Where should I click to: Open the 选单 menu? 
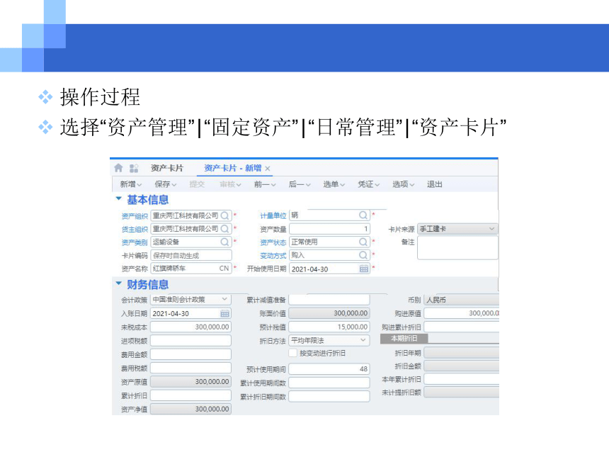(x=334, y=184)
